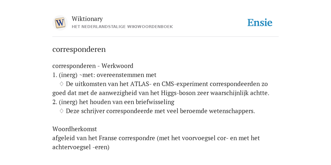Image resolution: width=331 pixels, height=165 pixels.
Task: Click the Wiktionary source title
Action: tap(87, 19)
